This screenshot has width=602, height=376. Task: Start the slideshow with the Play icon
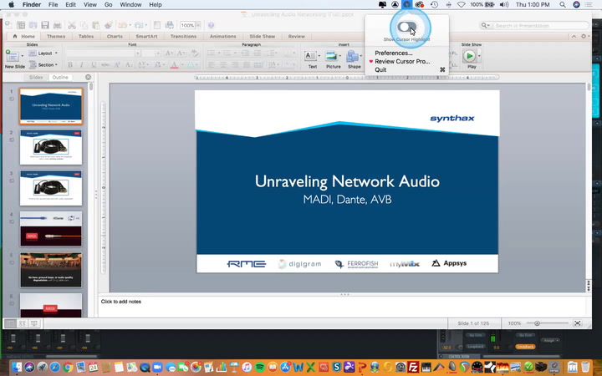click(470, 56)
